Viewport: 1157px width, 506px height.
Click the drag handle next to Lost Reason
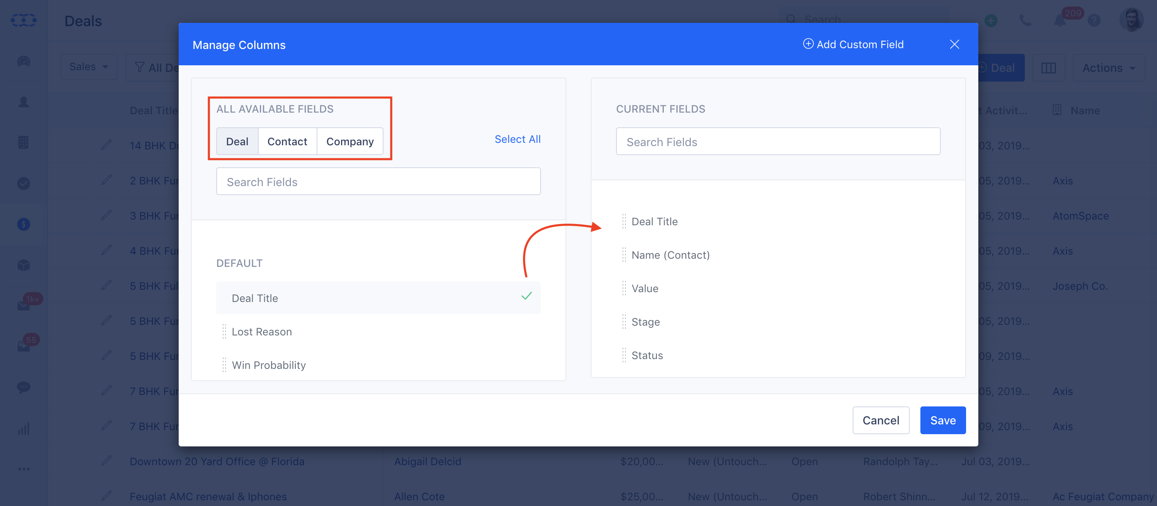click(224, 332)
